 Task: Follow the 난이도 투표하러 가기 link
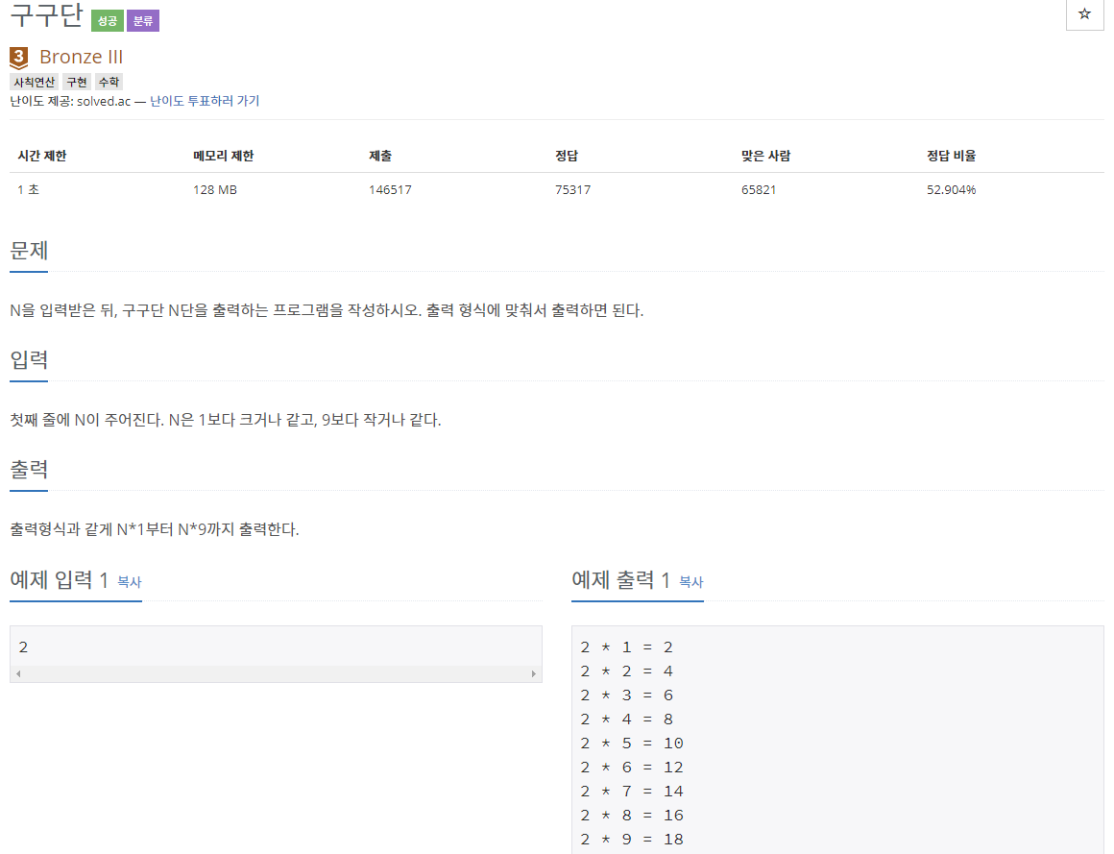coord(205,101)
